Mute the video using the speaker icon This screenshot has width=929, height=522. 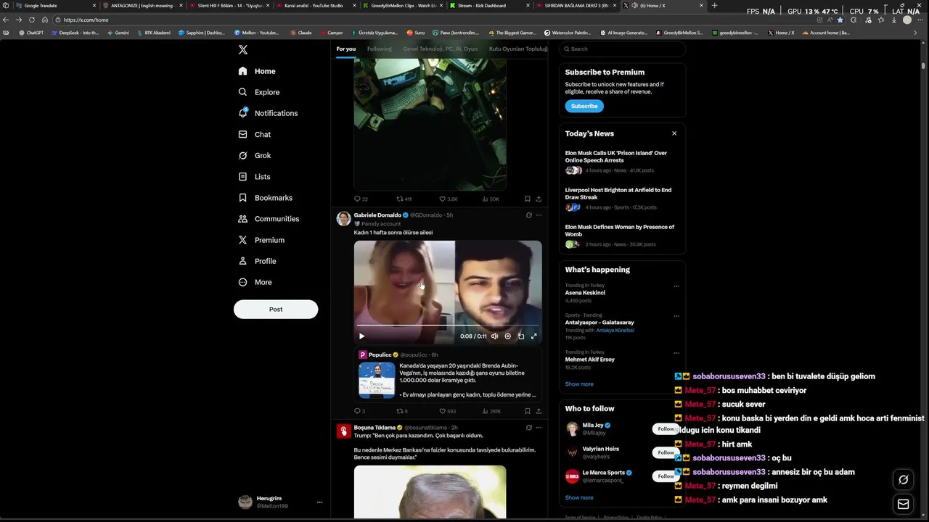[x=494, y=336]
